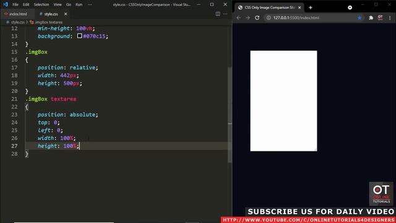Go back in the browser

tap(239, 18)
